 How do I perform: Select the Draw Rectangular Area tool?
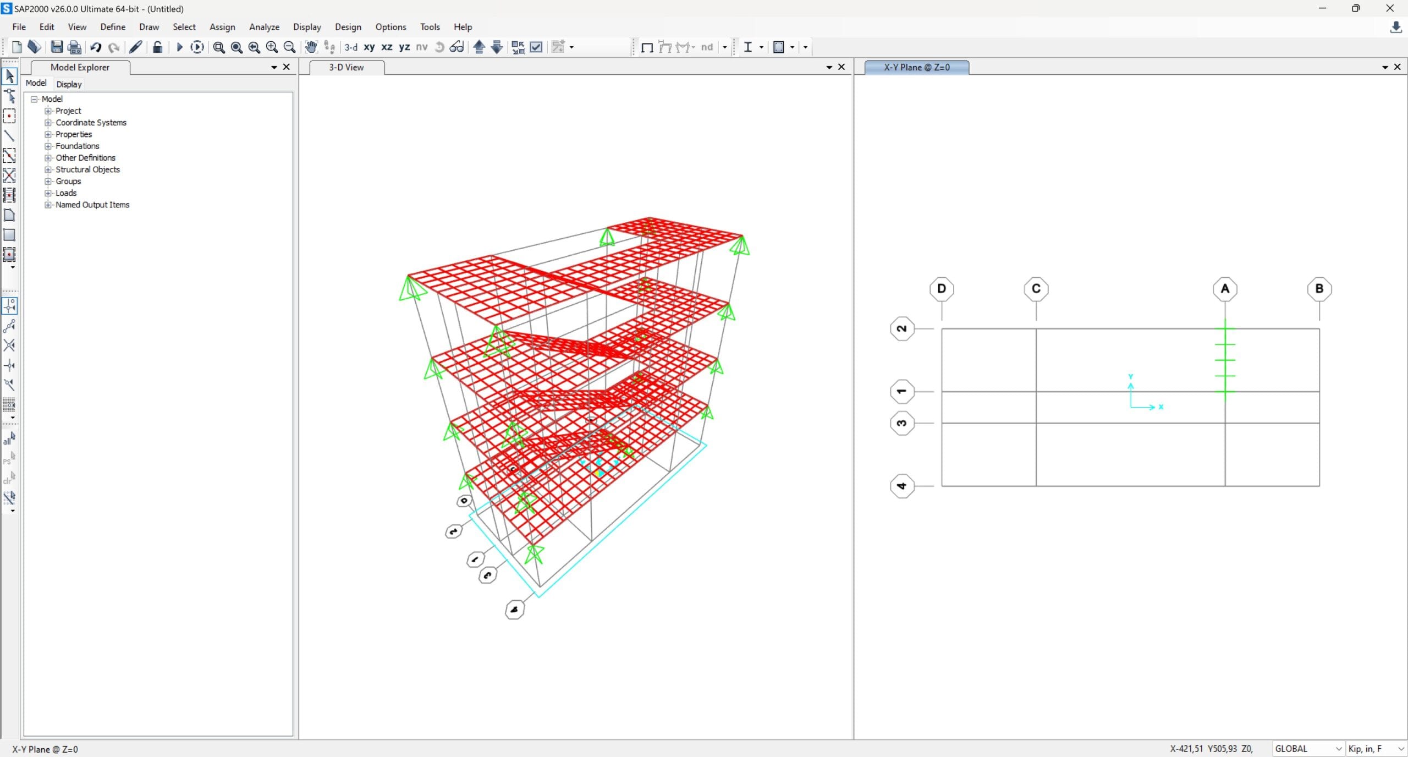[9, 235]
